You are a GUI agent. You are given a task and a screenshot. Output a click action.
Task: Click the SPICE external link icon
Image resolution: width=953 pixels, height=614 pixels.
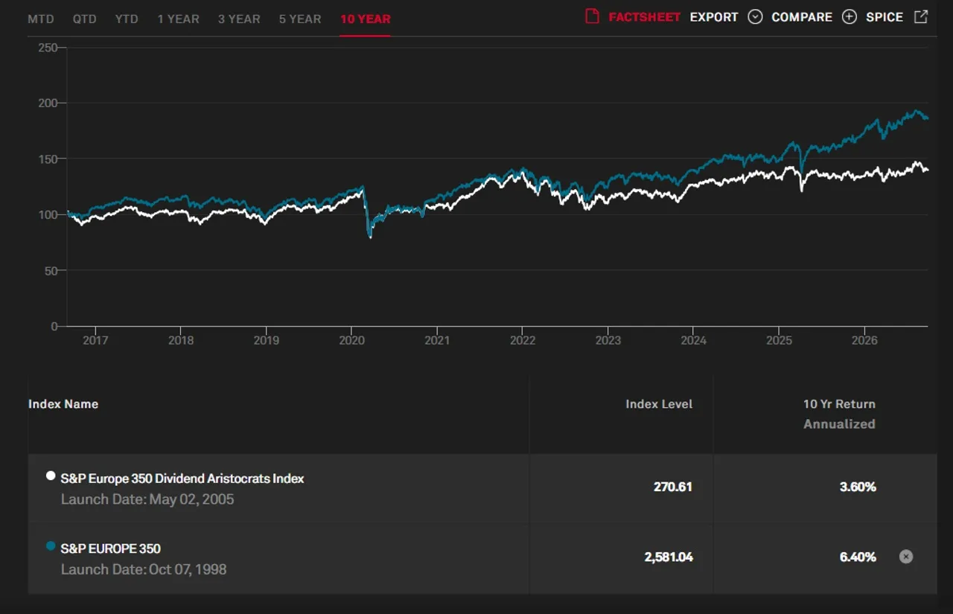(921, 16)
